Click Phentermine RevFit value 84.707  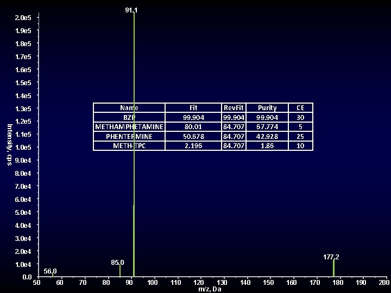pos(234,136)
